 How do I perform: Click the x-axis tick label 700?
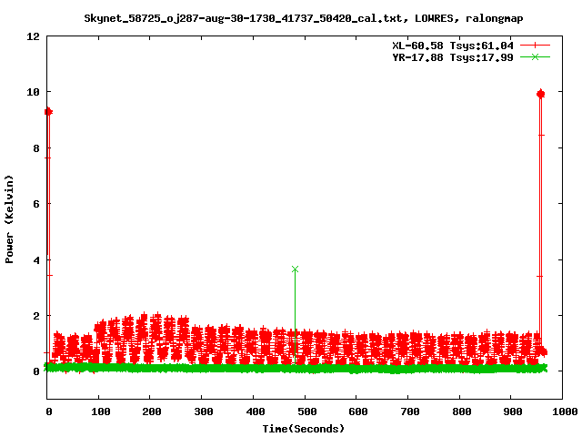click(410, 412)
